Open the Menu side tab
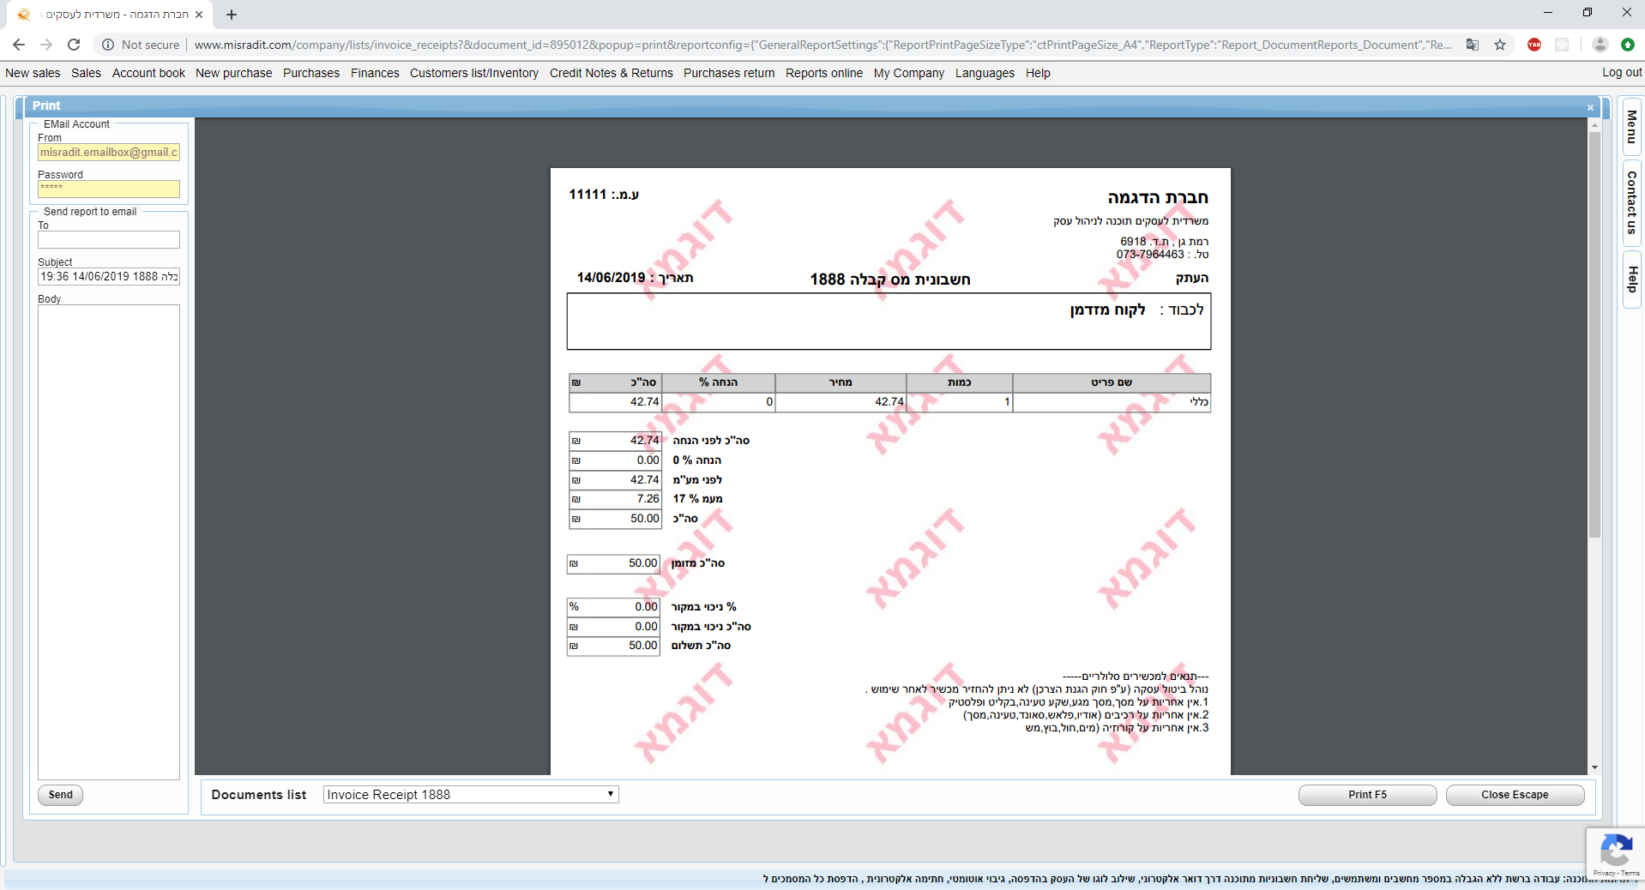Screen dimensions: 1645x890 click(1631, 127)
